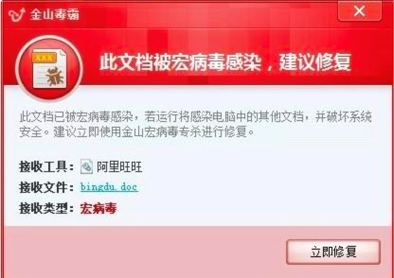This screenshot has width=394, height=278.
Task: Open the bingdu.doc file link
Action: 109,187
